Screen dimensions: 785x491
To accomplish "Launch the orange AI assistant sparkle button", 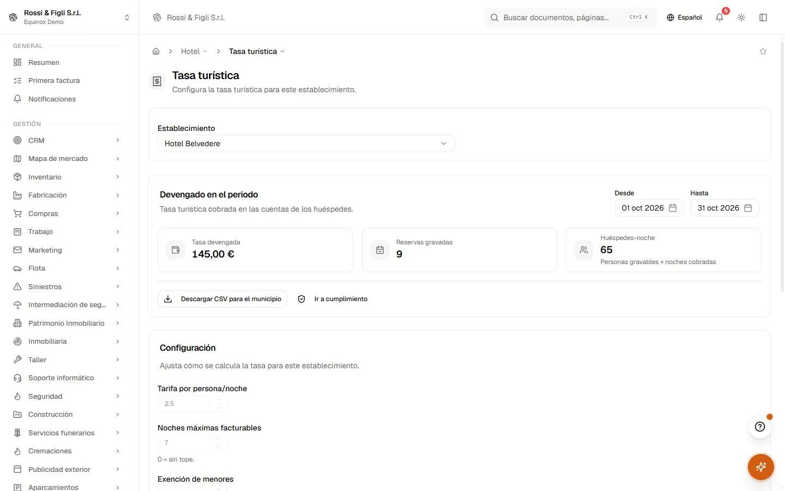I will [761, 467].
